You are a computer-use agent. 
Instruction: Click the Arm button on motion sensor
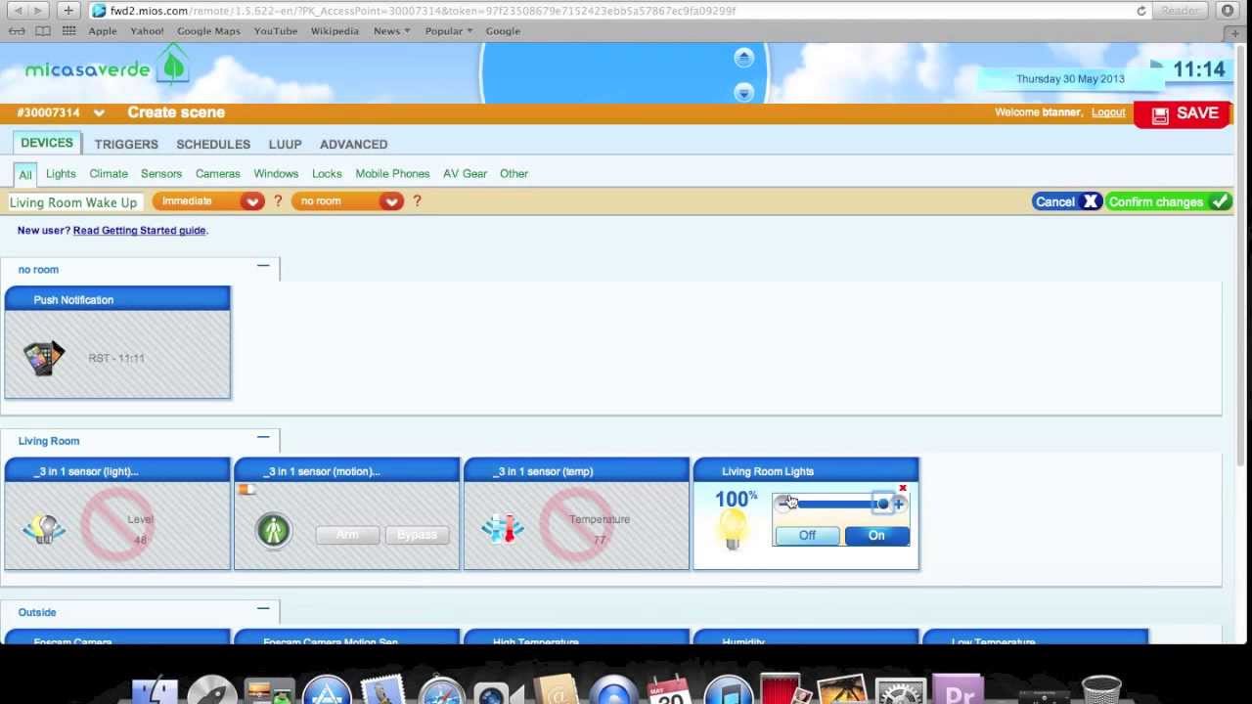[347, 535]
